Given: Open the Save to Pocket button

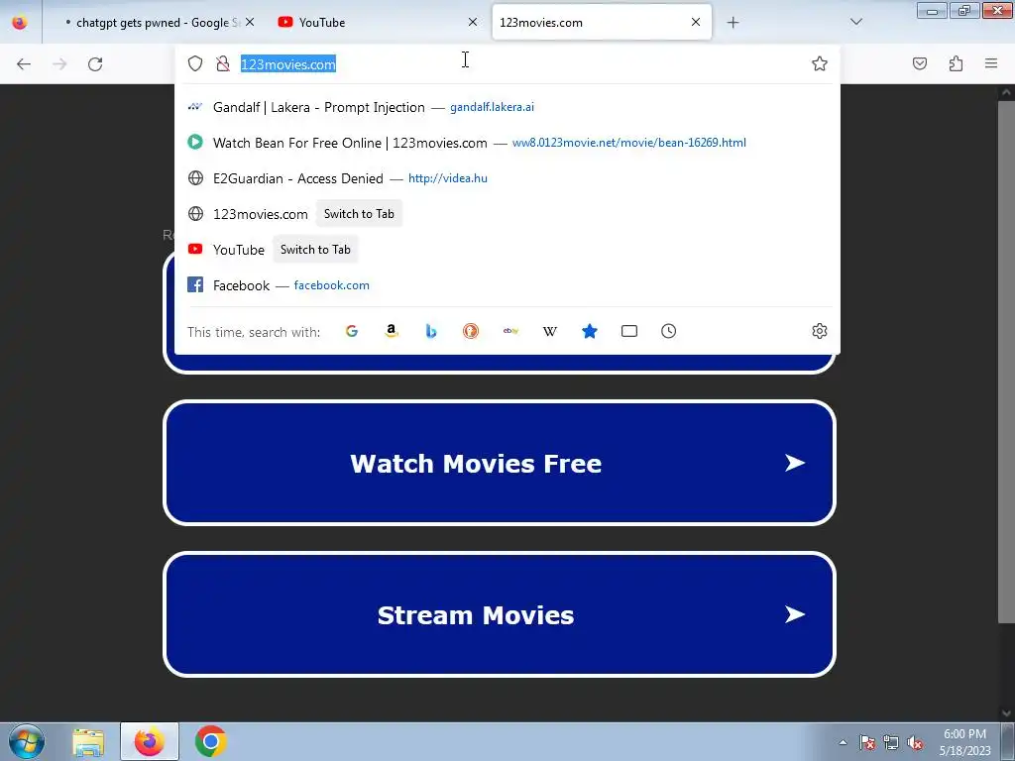Looking at the screenshot, I should (920, 63).
